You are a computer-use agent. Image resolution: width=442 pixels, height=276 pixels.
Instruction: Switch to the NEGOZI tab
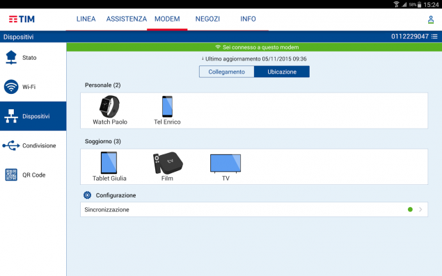(x=207, y=19)
